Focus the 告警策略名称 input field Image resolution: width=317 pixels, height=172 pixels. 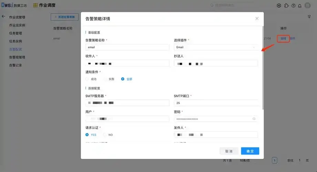tap(127, 47)
